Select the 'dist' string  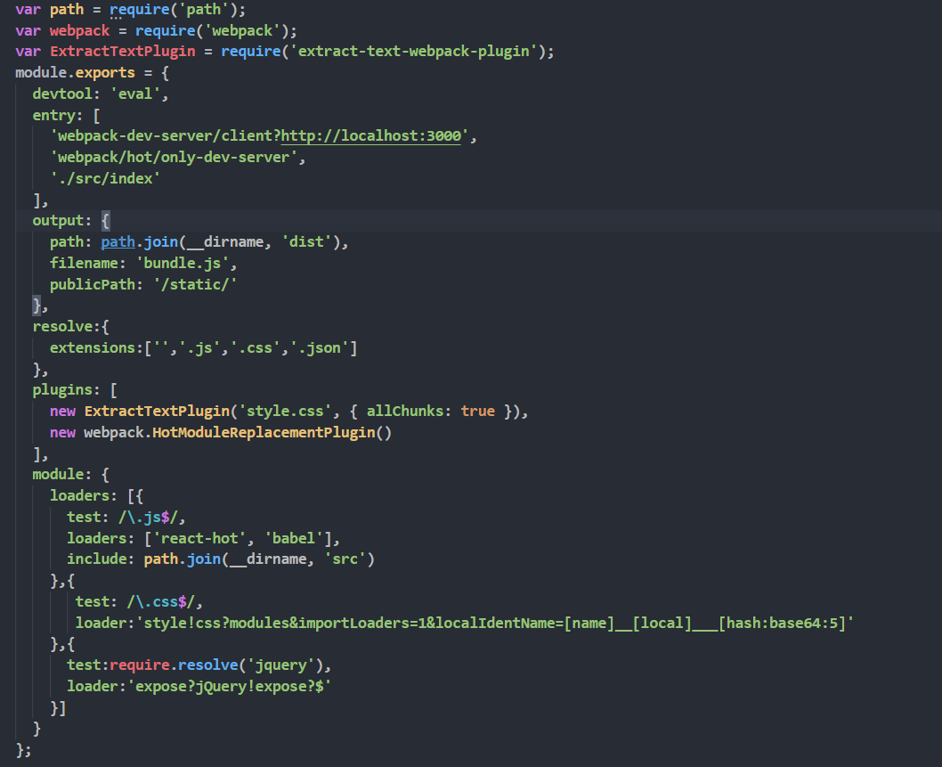tap(306, 241)
